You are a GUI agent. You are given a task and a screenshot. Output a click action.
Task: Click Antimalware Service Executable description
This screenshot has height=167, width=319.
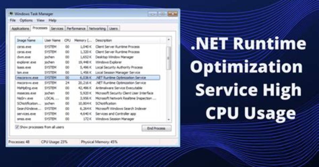pos(119,88)
